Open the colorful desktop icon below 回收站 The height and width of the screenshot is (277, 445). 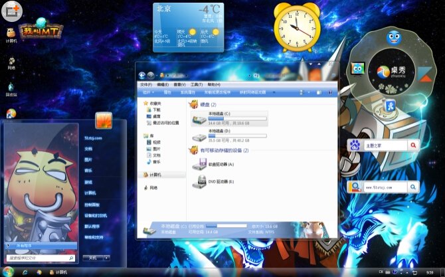(x=11, y=114)
